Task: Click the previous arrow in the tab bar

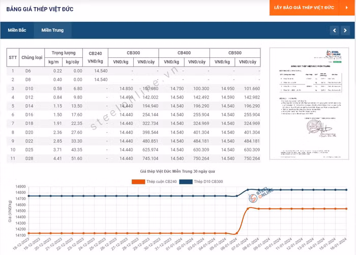Action: (x=334, y=30)
